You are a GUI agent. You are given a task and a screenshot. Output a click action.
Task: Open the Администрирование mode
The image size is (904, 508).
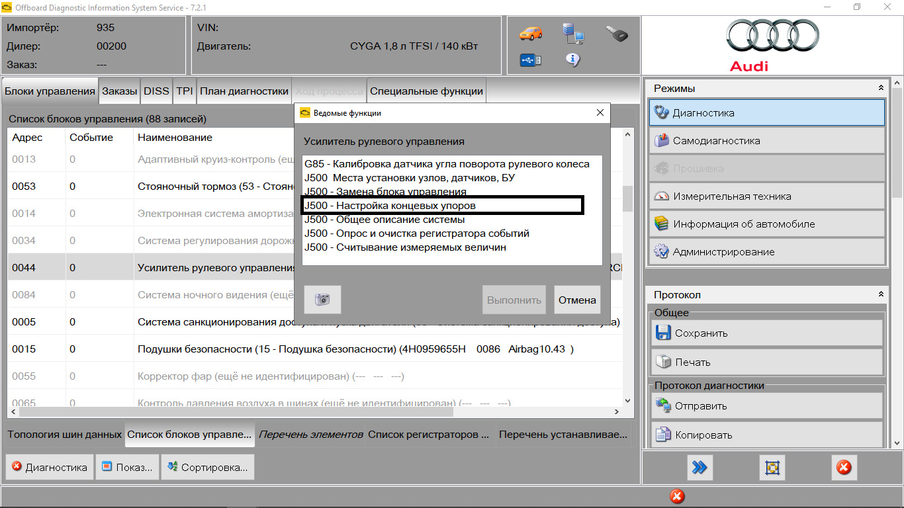tap(767, 251)
